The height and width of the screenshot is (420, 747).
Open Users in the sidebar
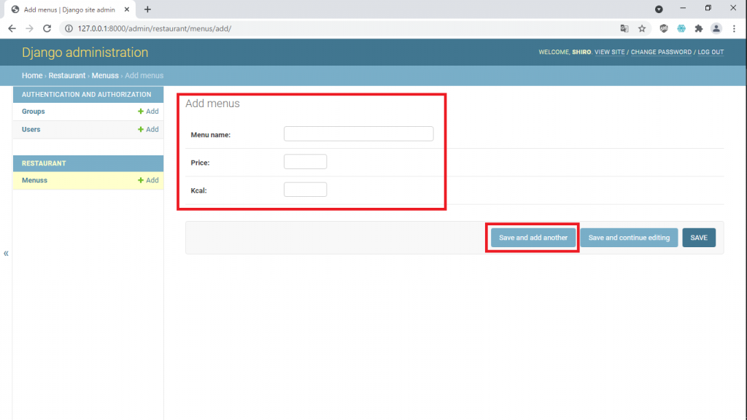tap(31, 129)
